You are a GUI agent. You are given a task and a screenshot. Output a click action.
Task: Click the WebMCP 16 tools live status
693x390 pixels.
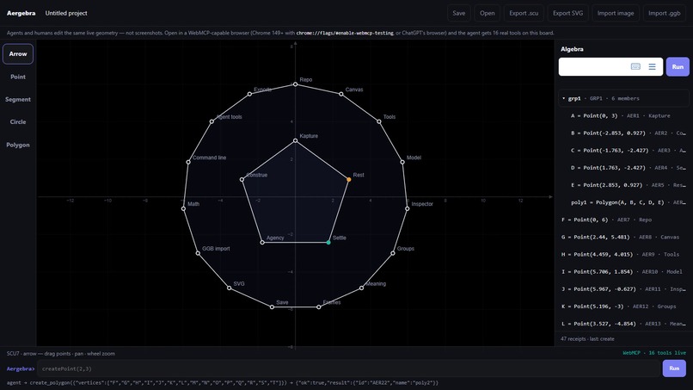(x=654, y=353)
